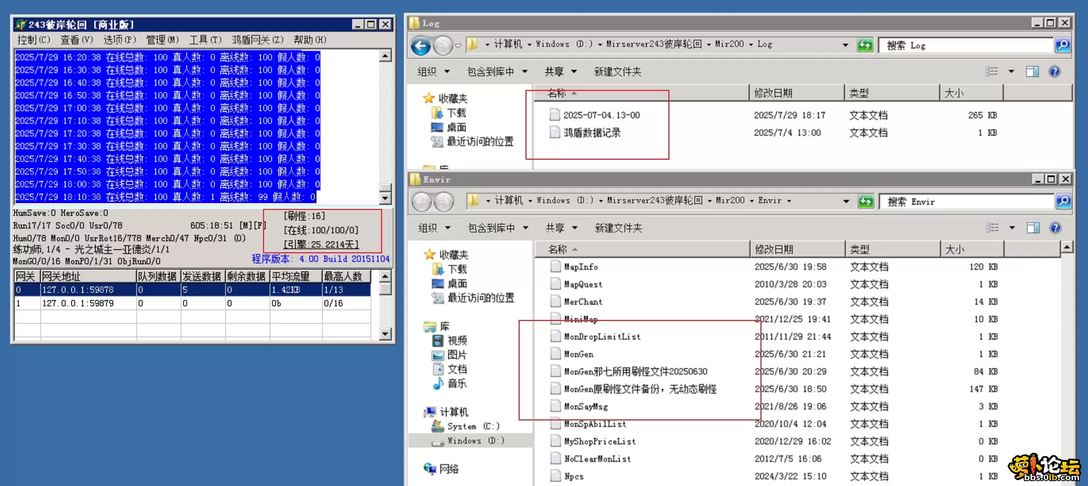Click change view icon in Envir window
Image resolution: width=1088 pixels, height=486 pixels.
pyautogui.click(x=992, y=228)
